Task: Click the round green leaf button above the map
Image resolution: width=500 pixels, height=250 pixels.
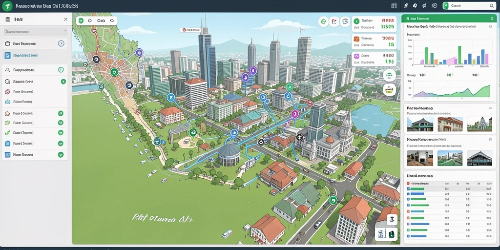Action: tap(323, 21)
